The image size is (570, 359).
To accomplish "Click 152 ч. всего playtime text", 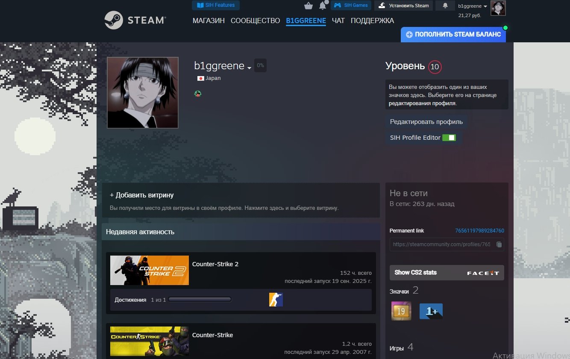I will coord(356,273).
